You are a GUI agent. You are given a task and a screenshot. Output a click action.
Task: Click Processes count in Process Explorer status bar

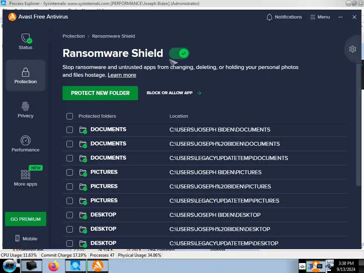[102, 255]
